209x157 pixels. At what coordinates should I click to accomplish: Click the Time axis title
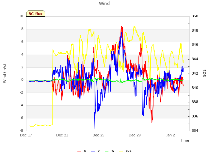pos(185,140)
